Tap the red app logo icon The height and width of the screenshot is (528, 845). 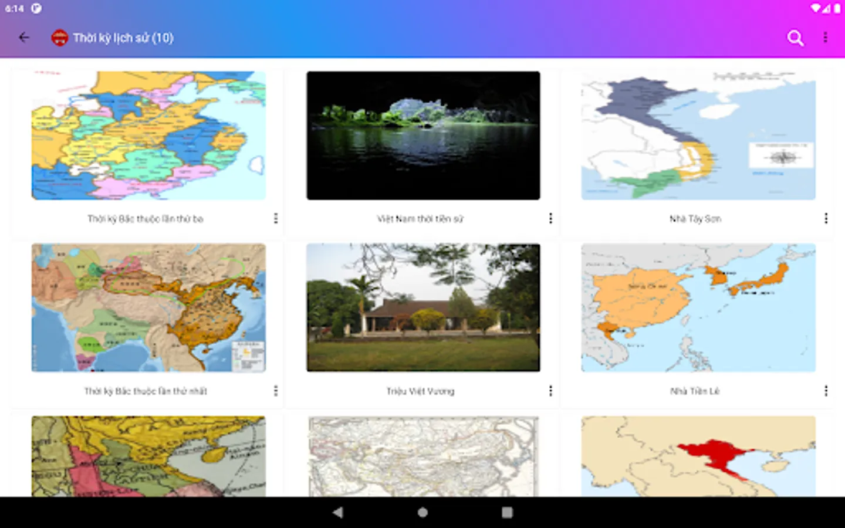[x=59, y=38]
